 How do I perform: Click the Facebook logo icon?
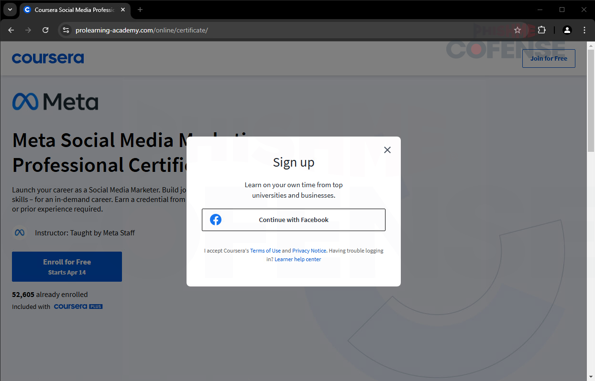(x=216, y=220)
